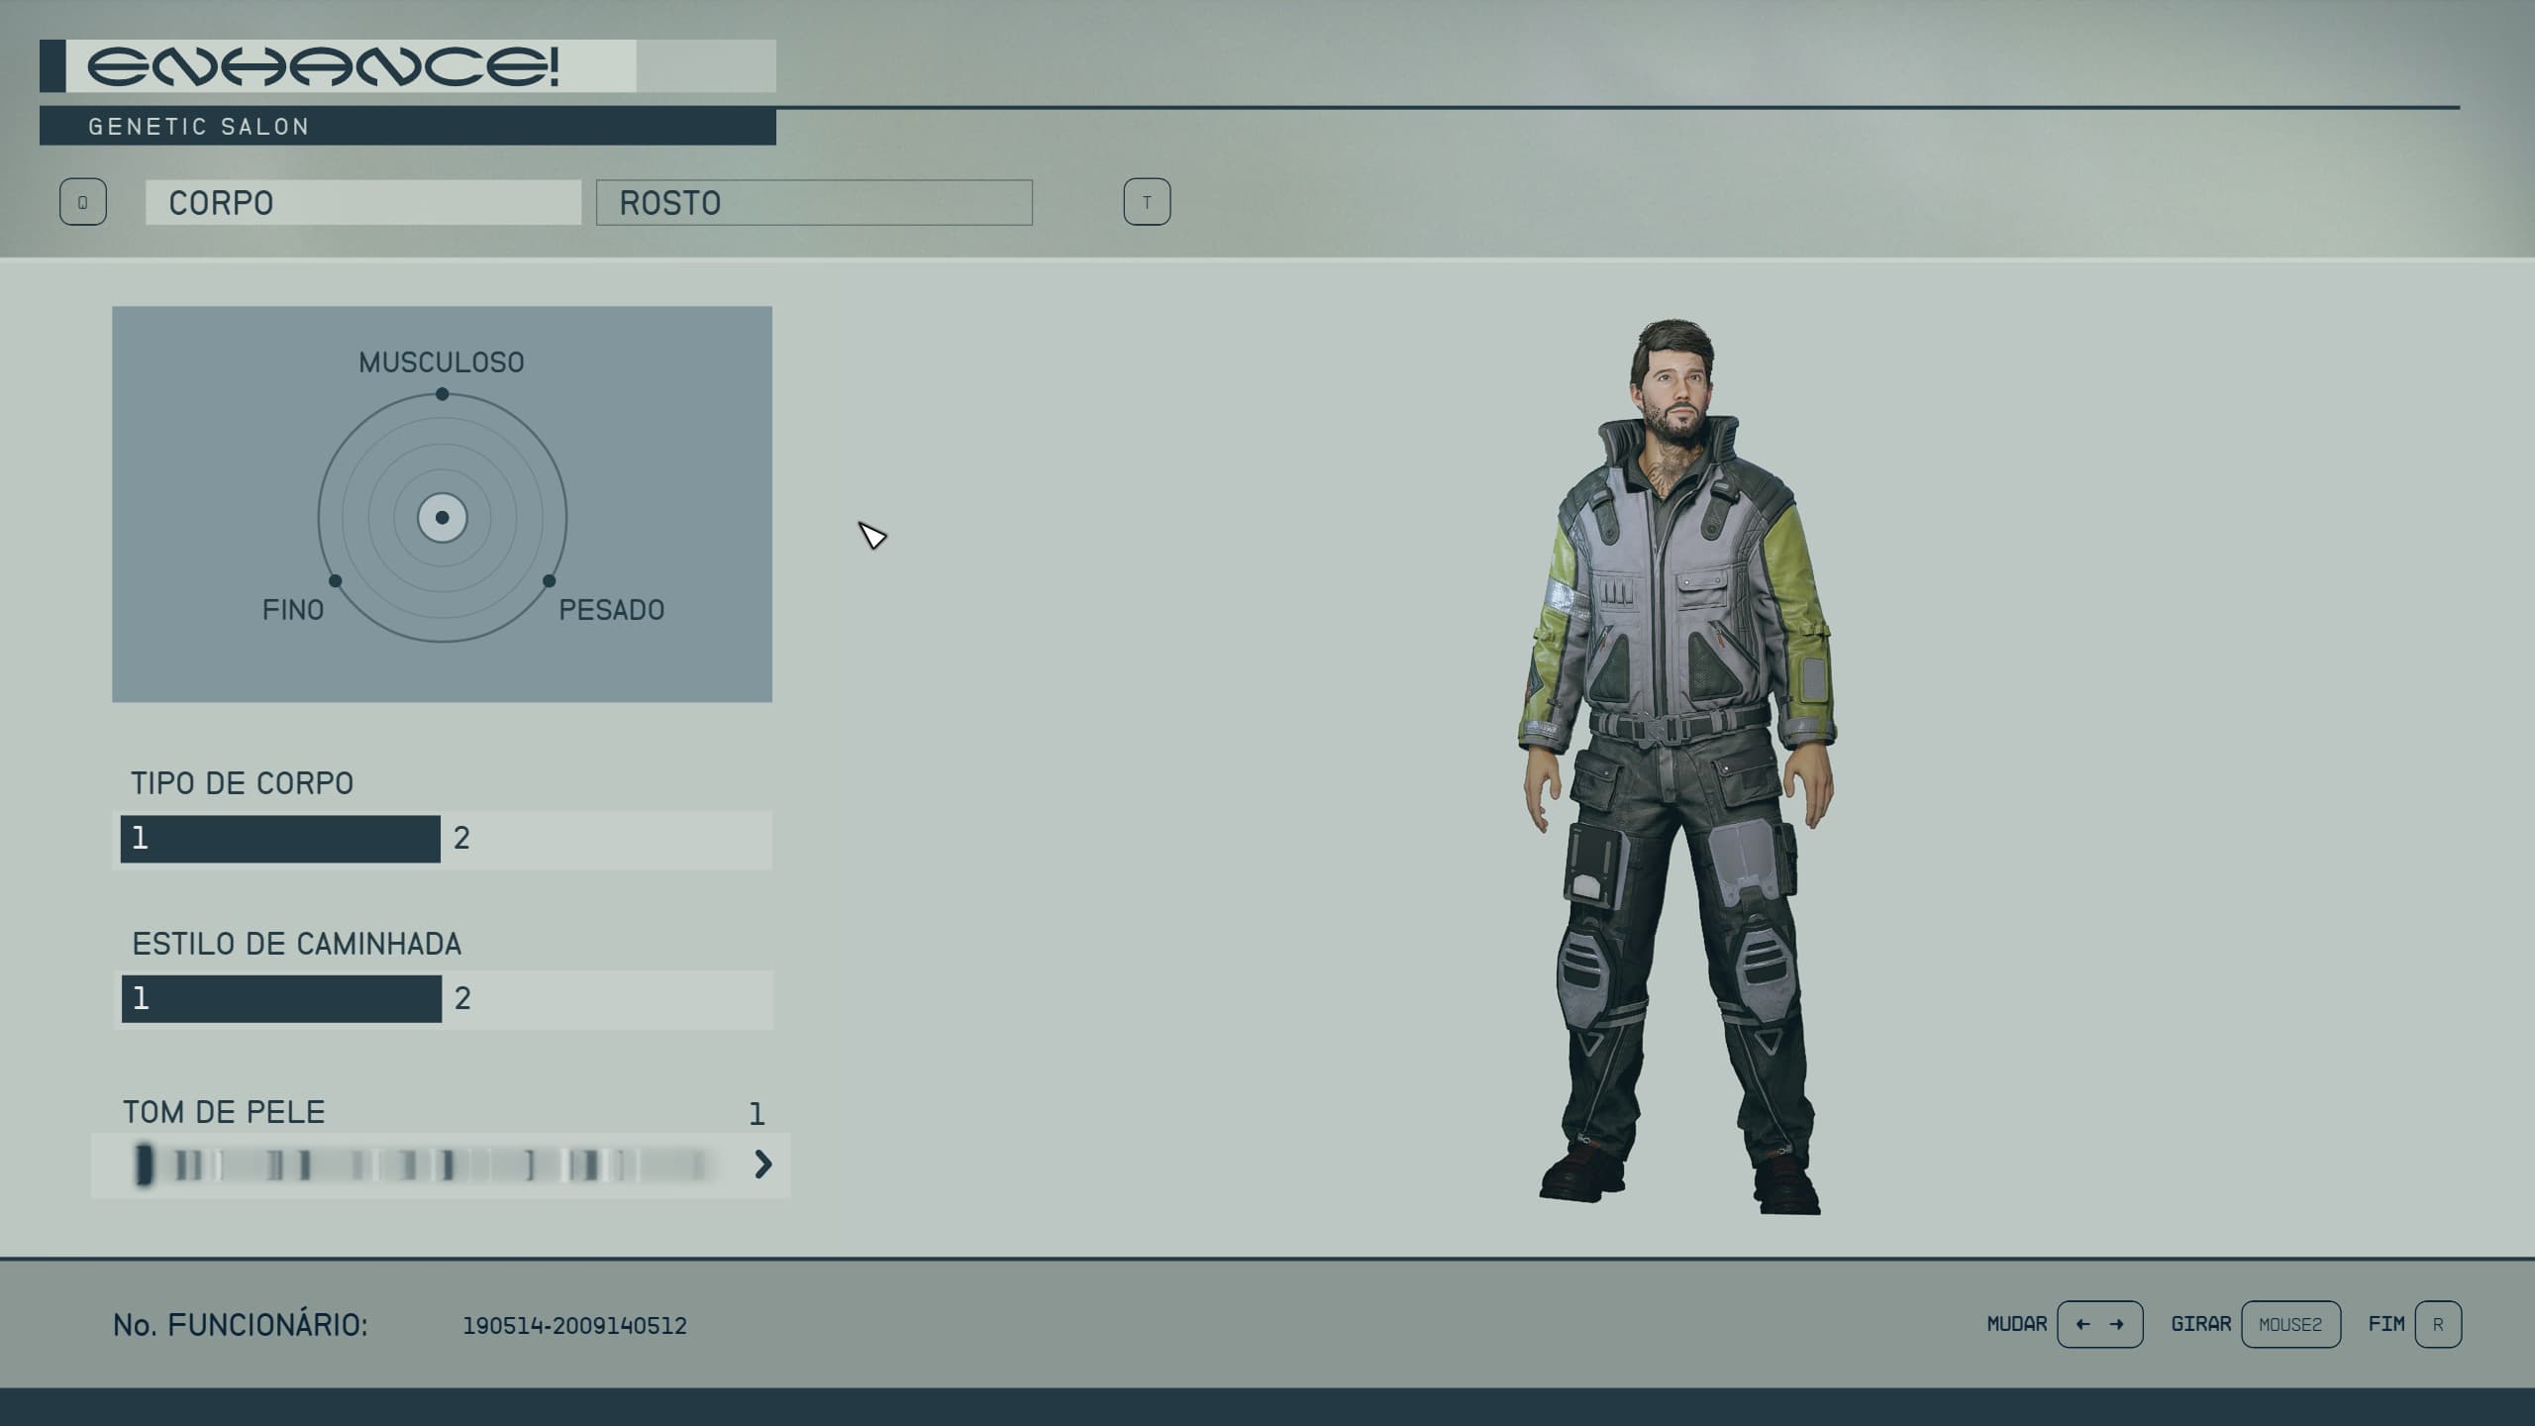Choose Estilo de Caminhada option 2
2535x1426 pixels.
point(607,998)
